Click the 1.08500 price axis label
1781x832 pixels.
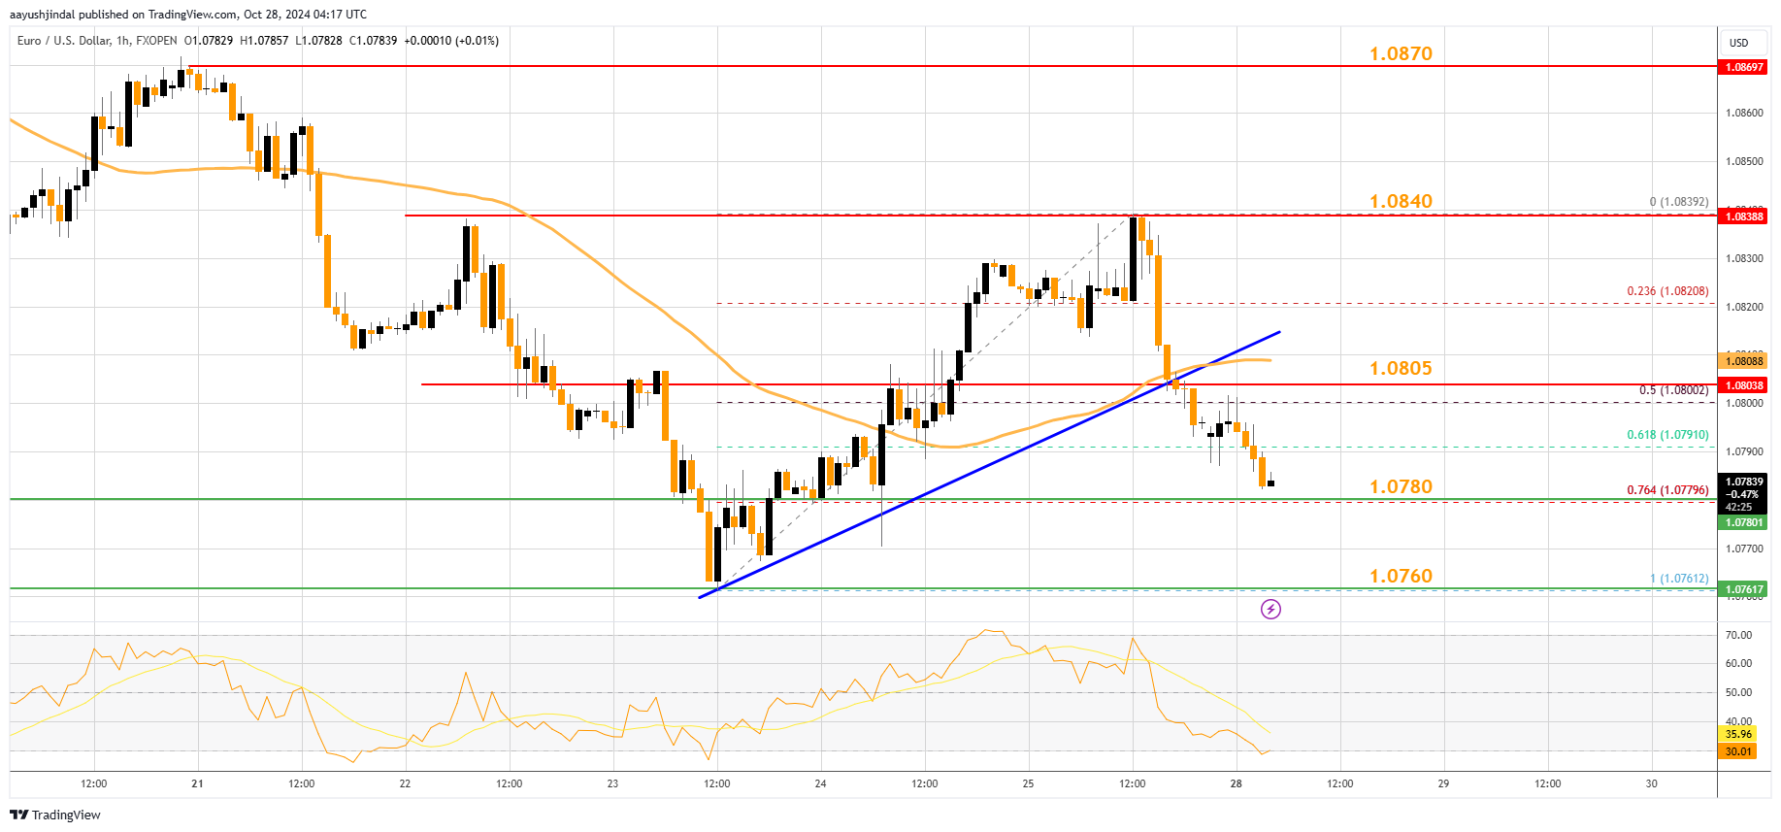click(1744, 161)
